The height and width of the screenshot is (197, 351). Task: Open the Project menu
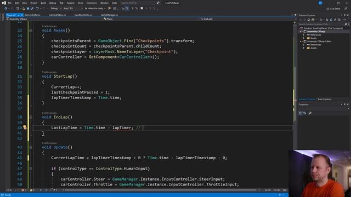[x=34, y=3]
